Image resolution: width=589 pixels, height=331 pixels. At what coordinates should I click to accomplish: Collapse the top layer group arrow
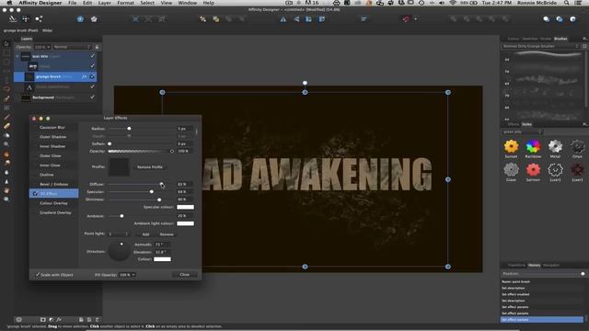coord(17,56)
